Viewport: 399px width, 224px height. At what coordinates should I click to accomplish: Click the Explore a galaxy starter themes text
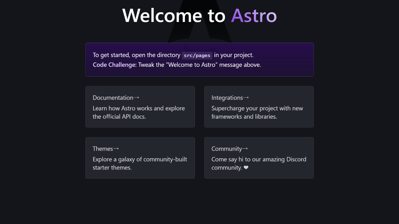click(140, 163)
